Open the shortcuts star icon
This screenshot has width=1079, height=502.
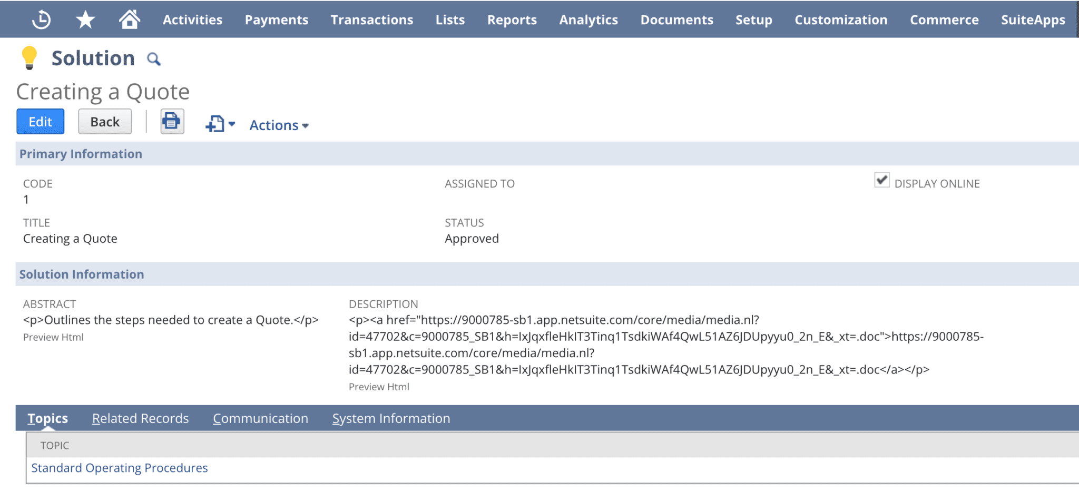click(x=84, y=19)
